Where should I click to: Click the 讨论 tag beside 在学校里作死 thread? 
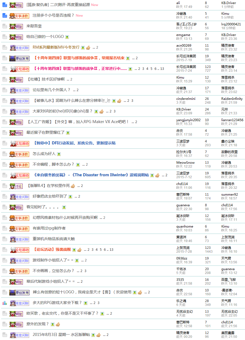pyautogui.click(x=16, y=186)
